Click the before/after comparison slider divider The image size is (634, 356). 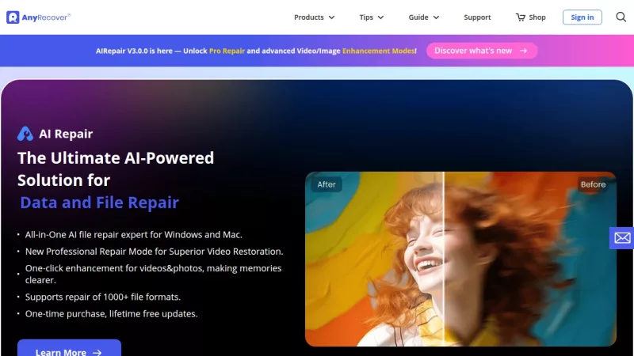click(444, 259)
